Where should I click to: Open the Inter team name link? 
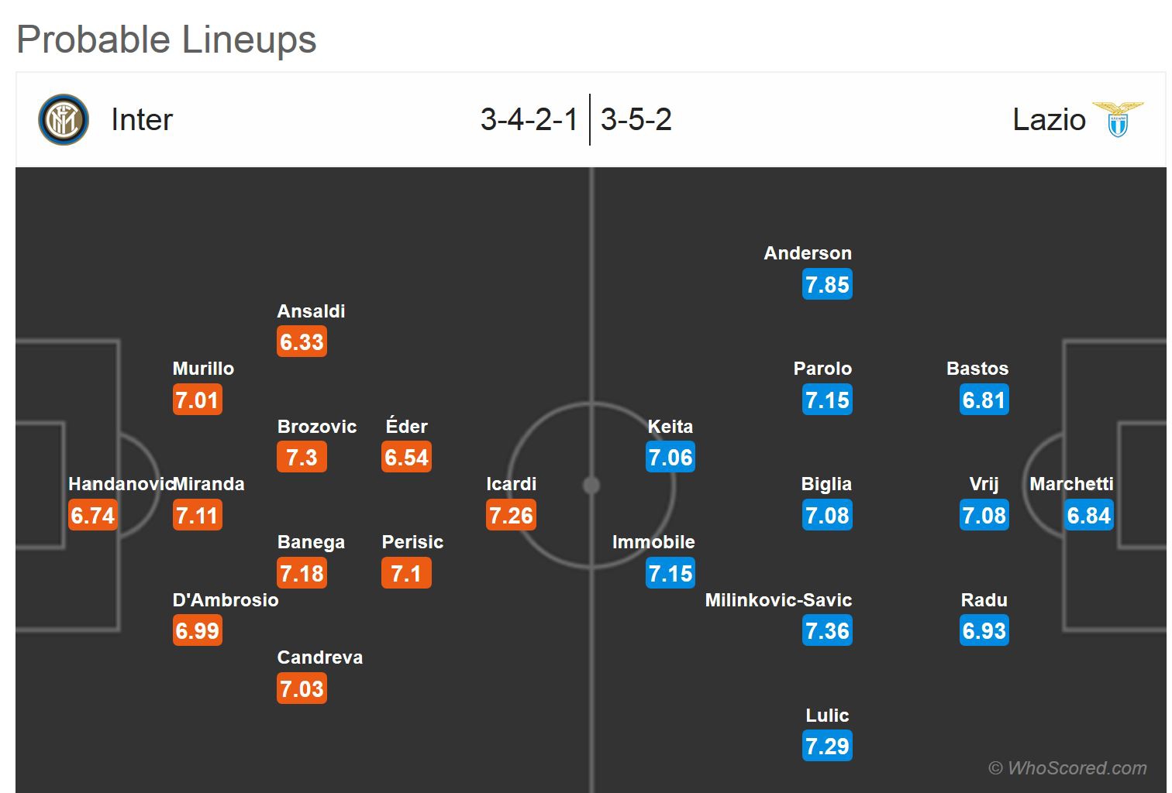pyautogui.click(x=142, y=120)
